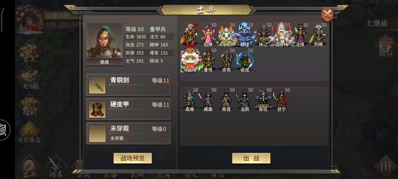This screenshot has width=398, height=179.
Task: Open the 硬皮甲 armor slot
Action: [x=129, y=109]
